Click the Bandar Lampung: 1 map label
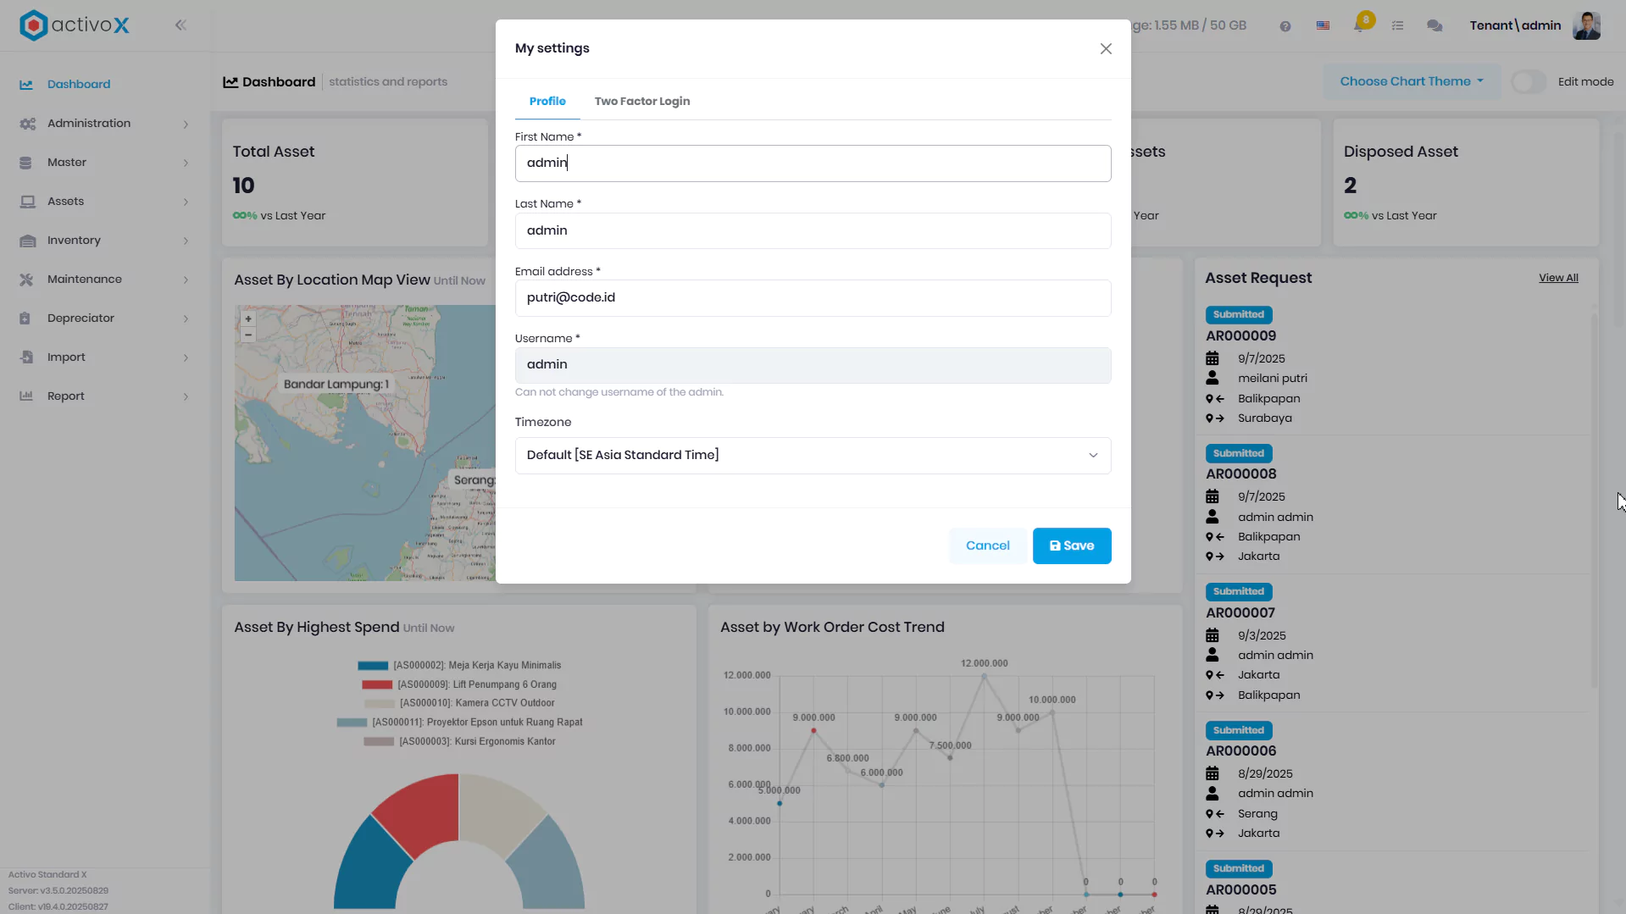This screenshot has height=914, width=1626. (336, 385)
